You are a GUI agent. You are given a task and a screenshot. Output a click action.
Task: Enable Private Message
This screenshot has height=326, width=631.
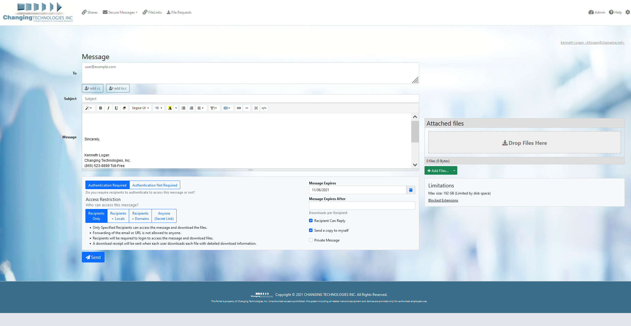310,240
